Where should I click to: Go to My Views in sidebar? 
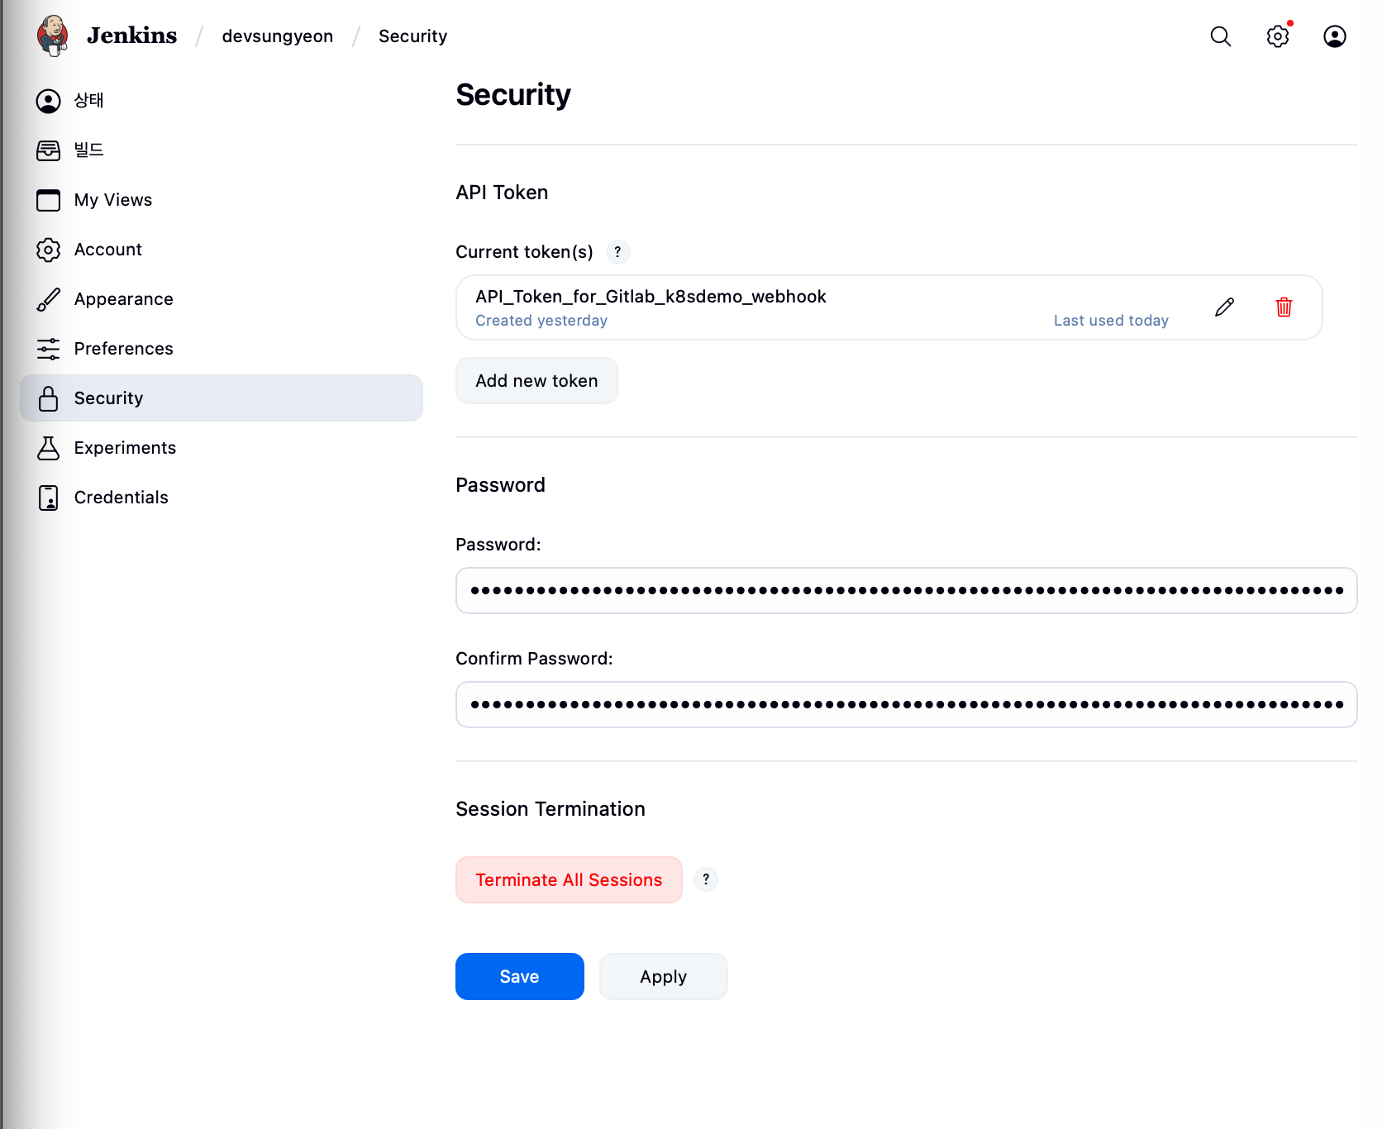coord(112,200)
